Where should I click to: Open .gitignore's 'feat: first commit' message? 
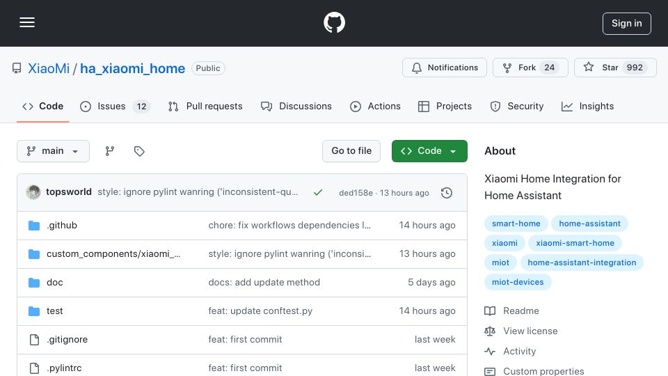coord(245,339)
